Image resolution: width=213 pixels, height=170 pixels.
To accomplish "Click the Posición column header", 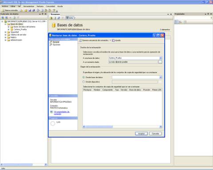I will coord(146,90).
